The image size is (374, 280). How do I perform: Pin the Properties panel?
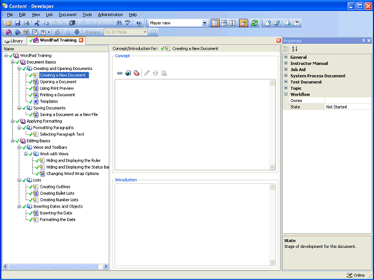coord(363,41)
